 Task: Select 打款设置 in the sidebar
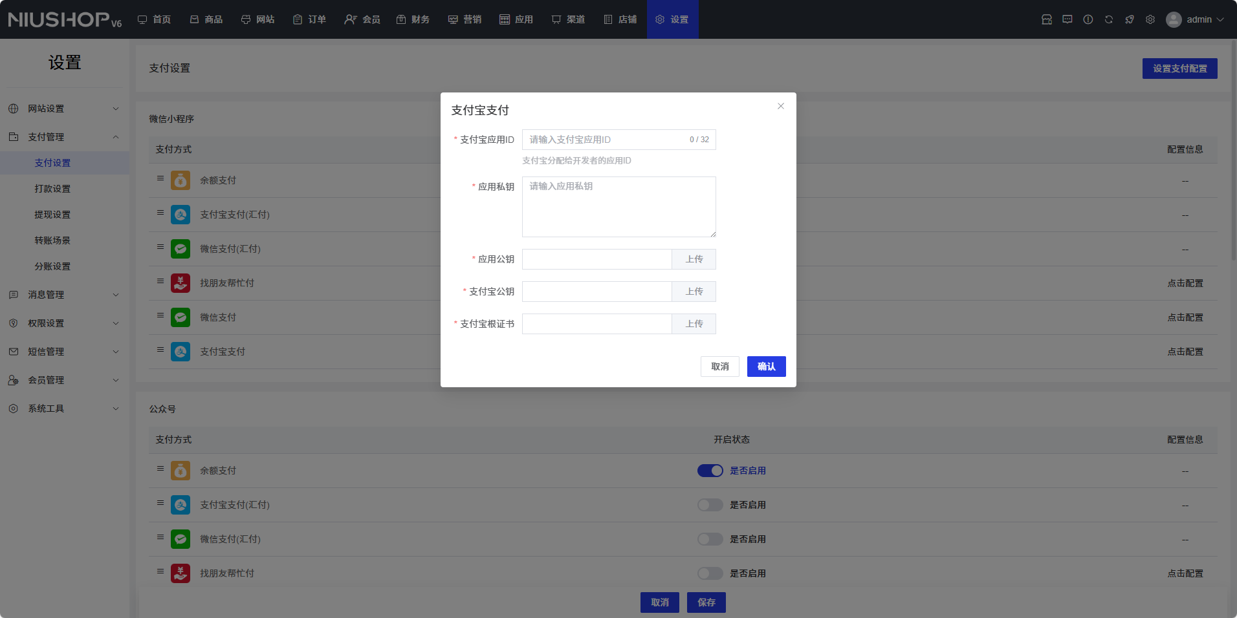point(52,189)
